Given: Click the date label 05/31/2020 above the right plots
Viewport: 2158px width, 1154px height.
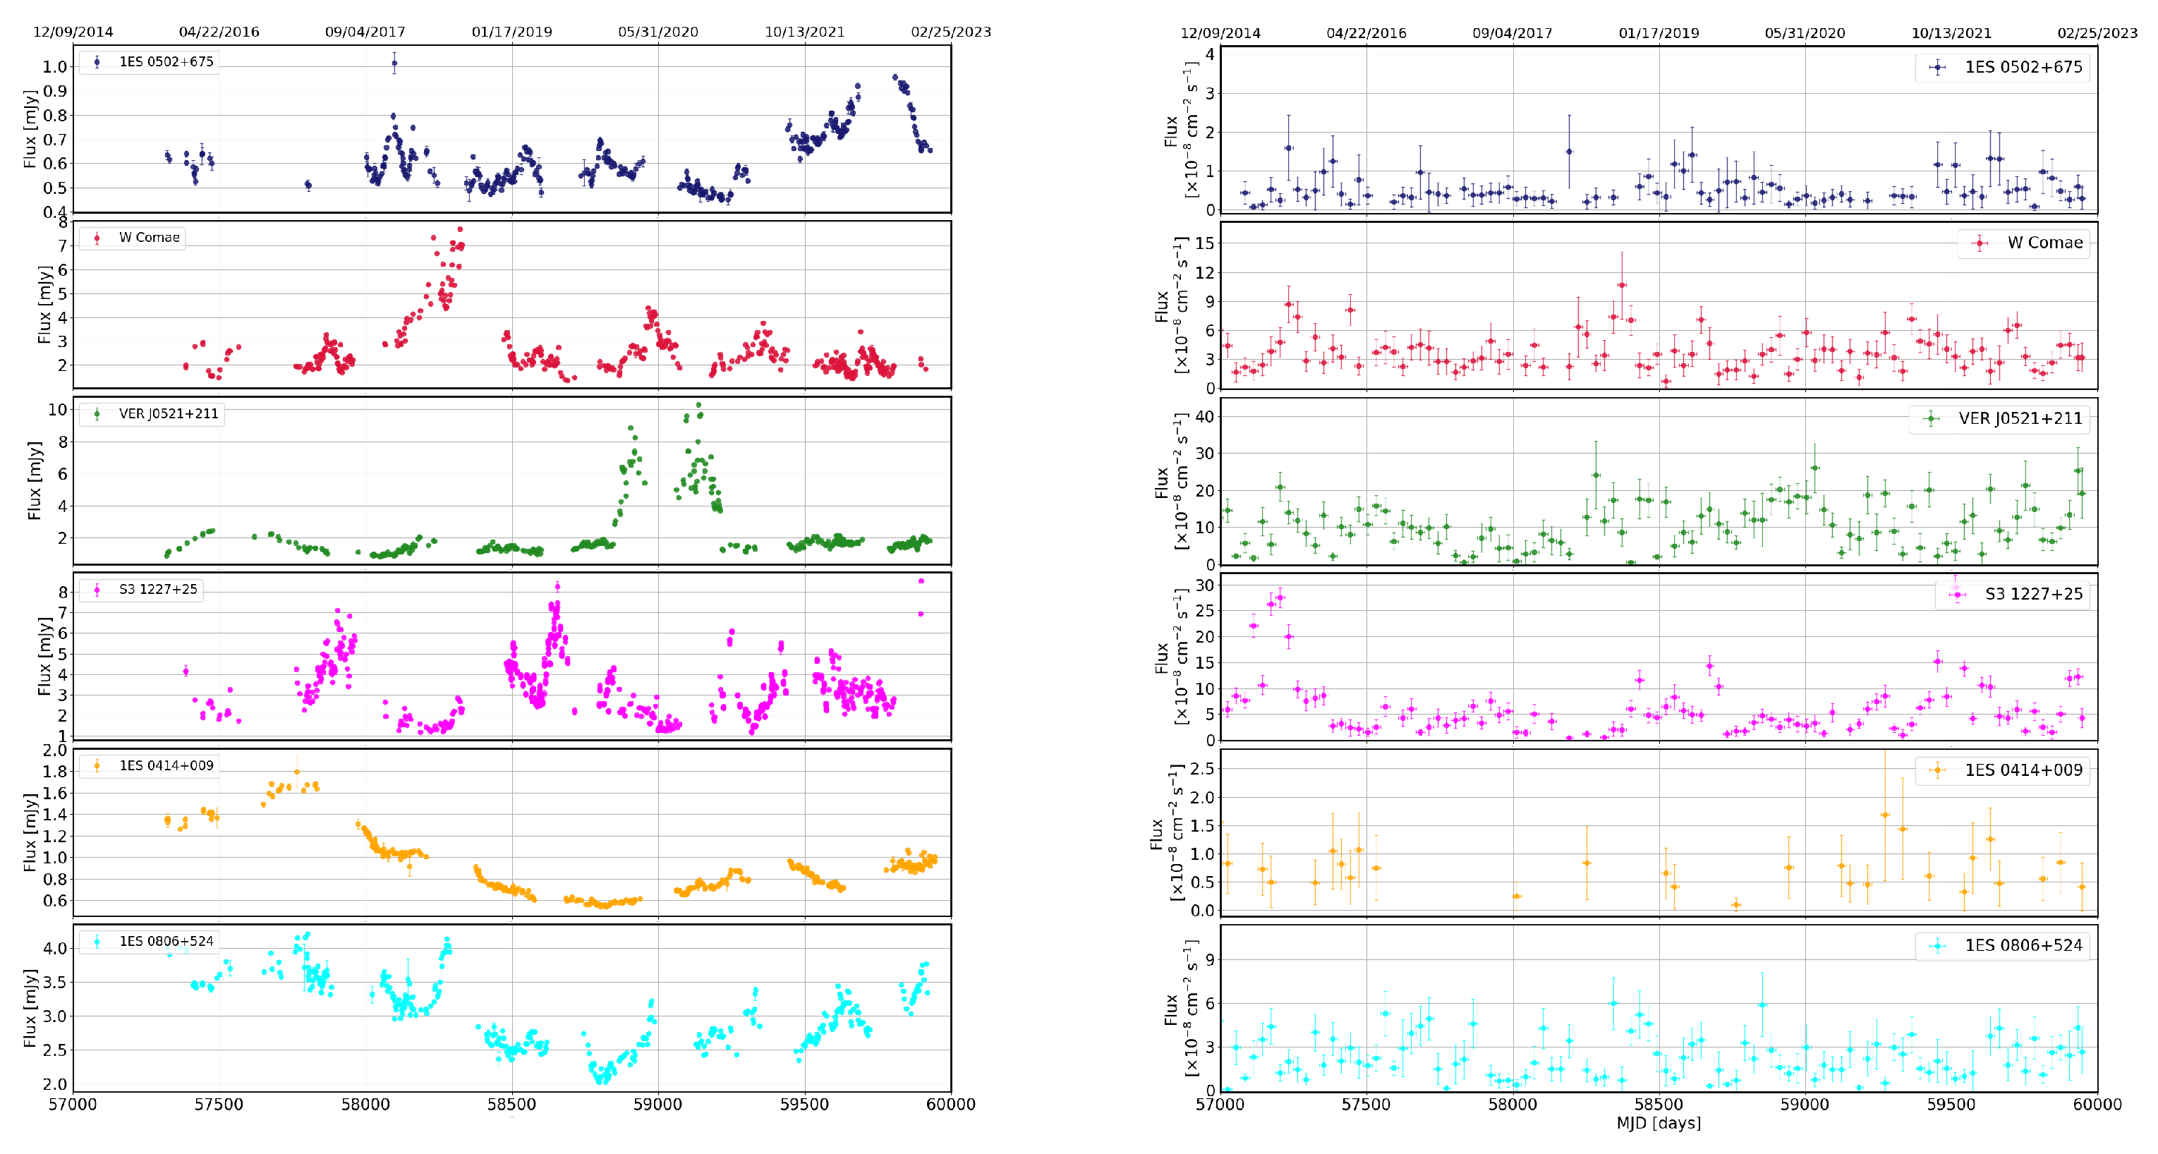Looking at the screenshot, I should 1805,32.
